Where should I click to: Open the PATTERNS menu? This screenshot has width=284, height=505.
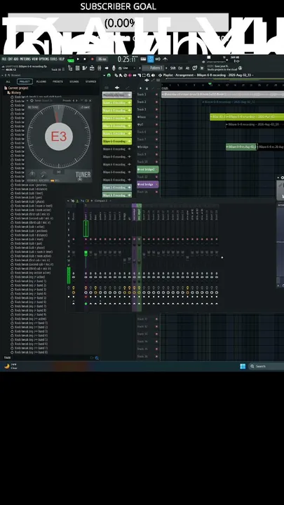click(25, 59)
